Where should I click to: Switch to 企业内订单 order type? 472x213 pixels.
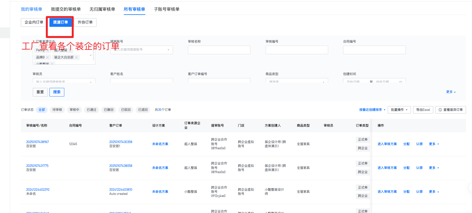(34, 22)
